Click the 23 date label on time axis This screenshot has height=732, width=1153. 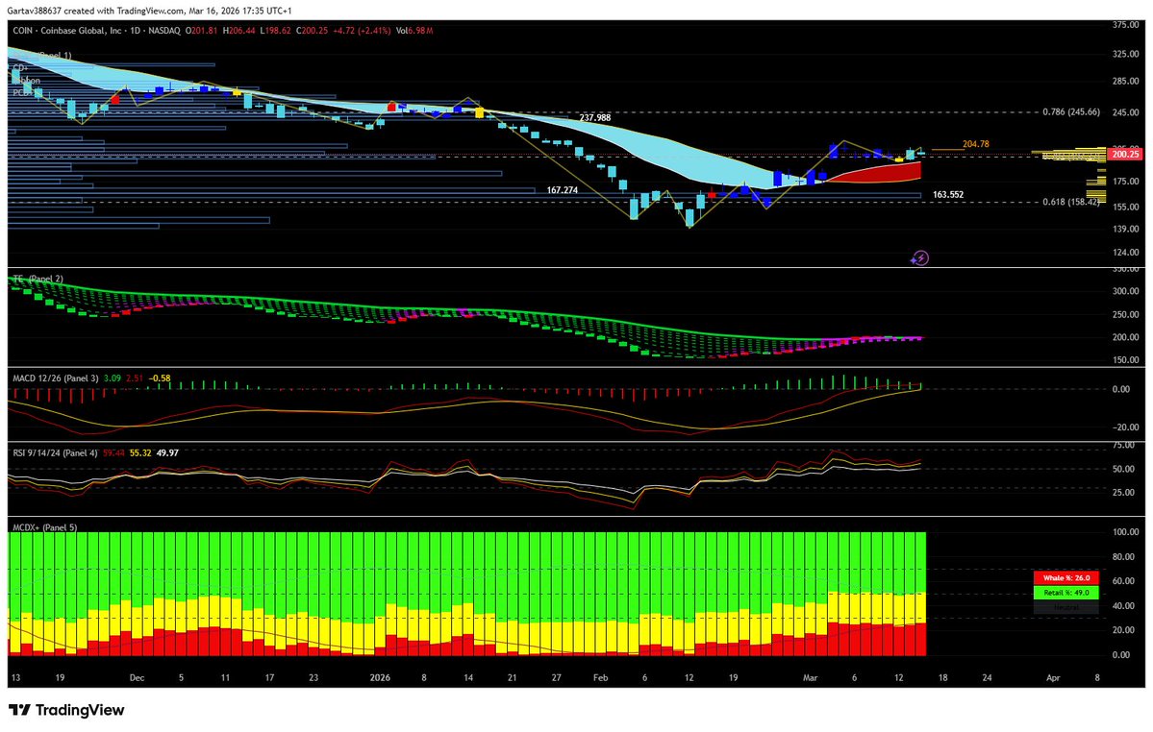pyautogui.click(x=314, y=677)
